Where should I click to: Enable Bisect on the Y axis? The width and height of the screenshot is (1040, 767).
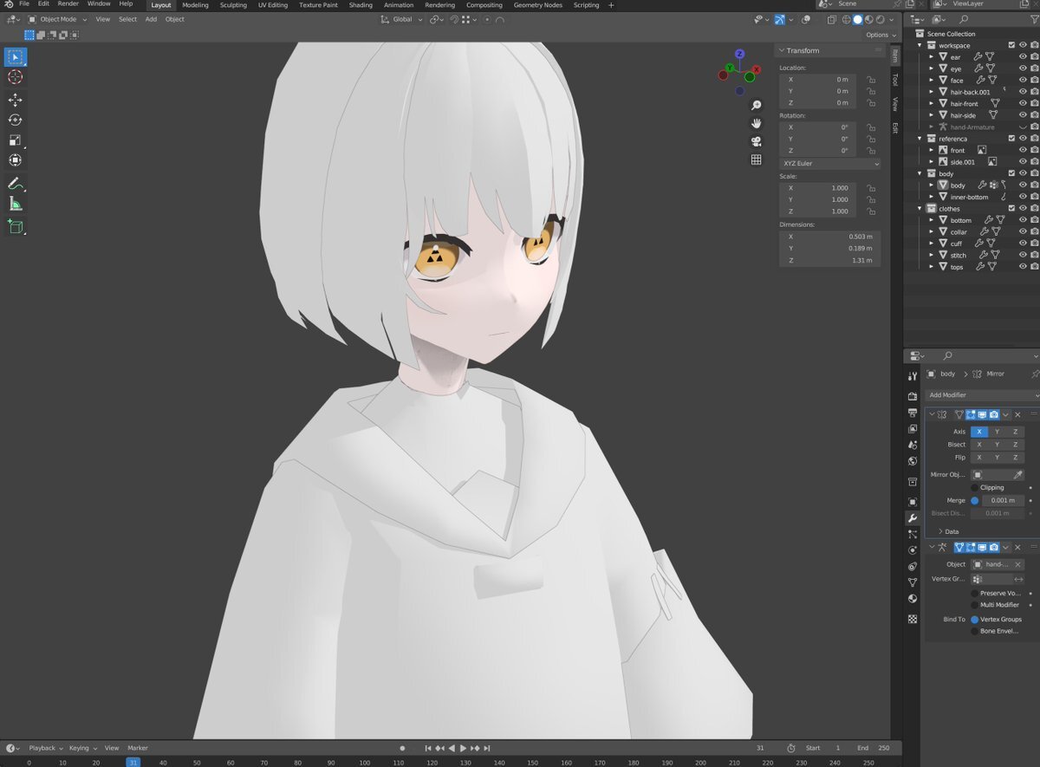point(997,444)
